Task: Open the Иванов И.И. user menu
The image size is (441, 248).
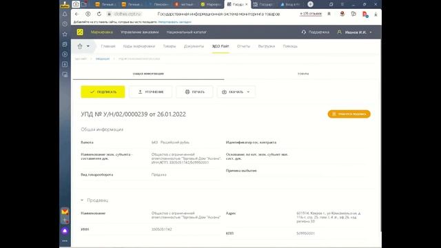Action: [x=355, y=32]
